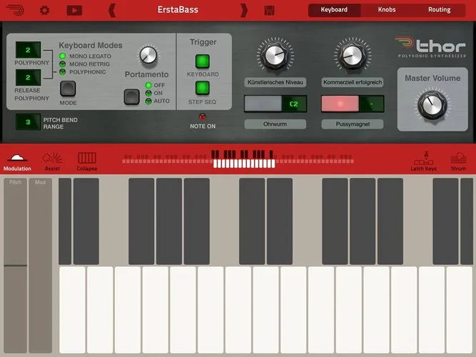
Task: Toggle the Step Seq trigger button
Action: point(203,89)
